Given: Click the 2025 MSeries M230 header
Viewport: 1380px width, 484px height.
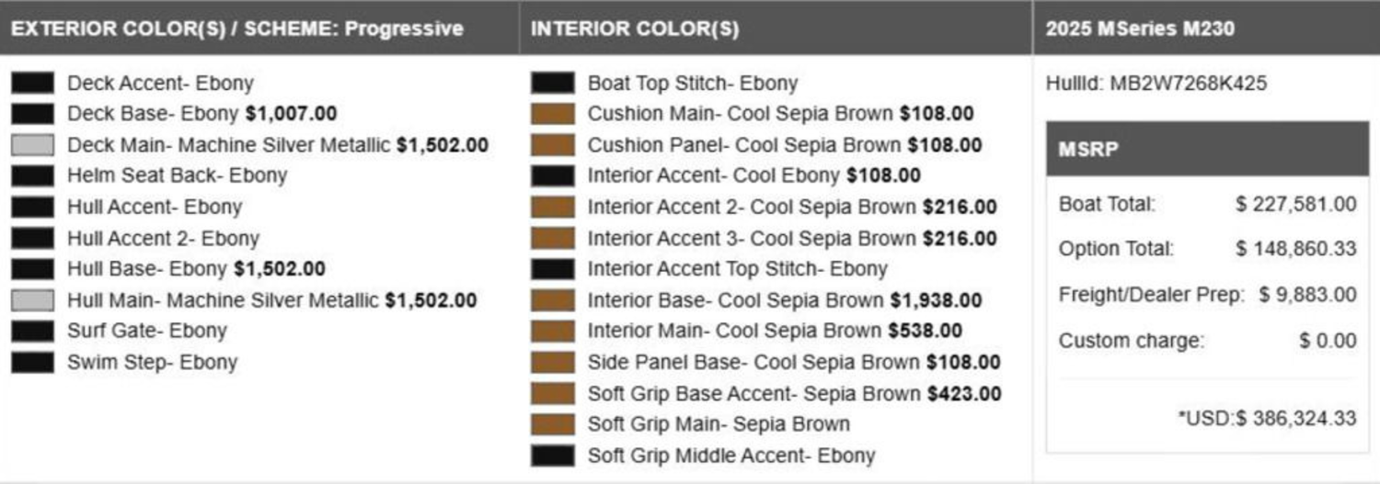Looking at the screenshot, I should pyautogui.click(x=1140, y=28).
